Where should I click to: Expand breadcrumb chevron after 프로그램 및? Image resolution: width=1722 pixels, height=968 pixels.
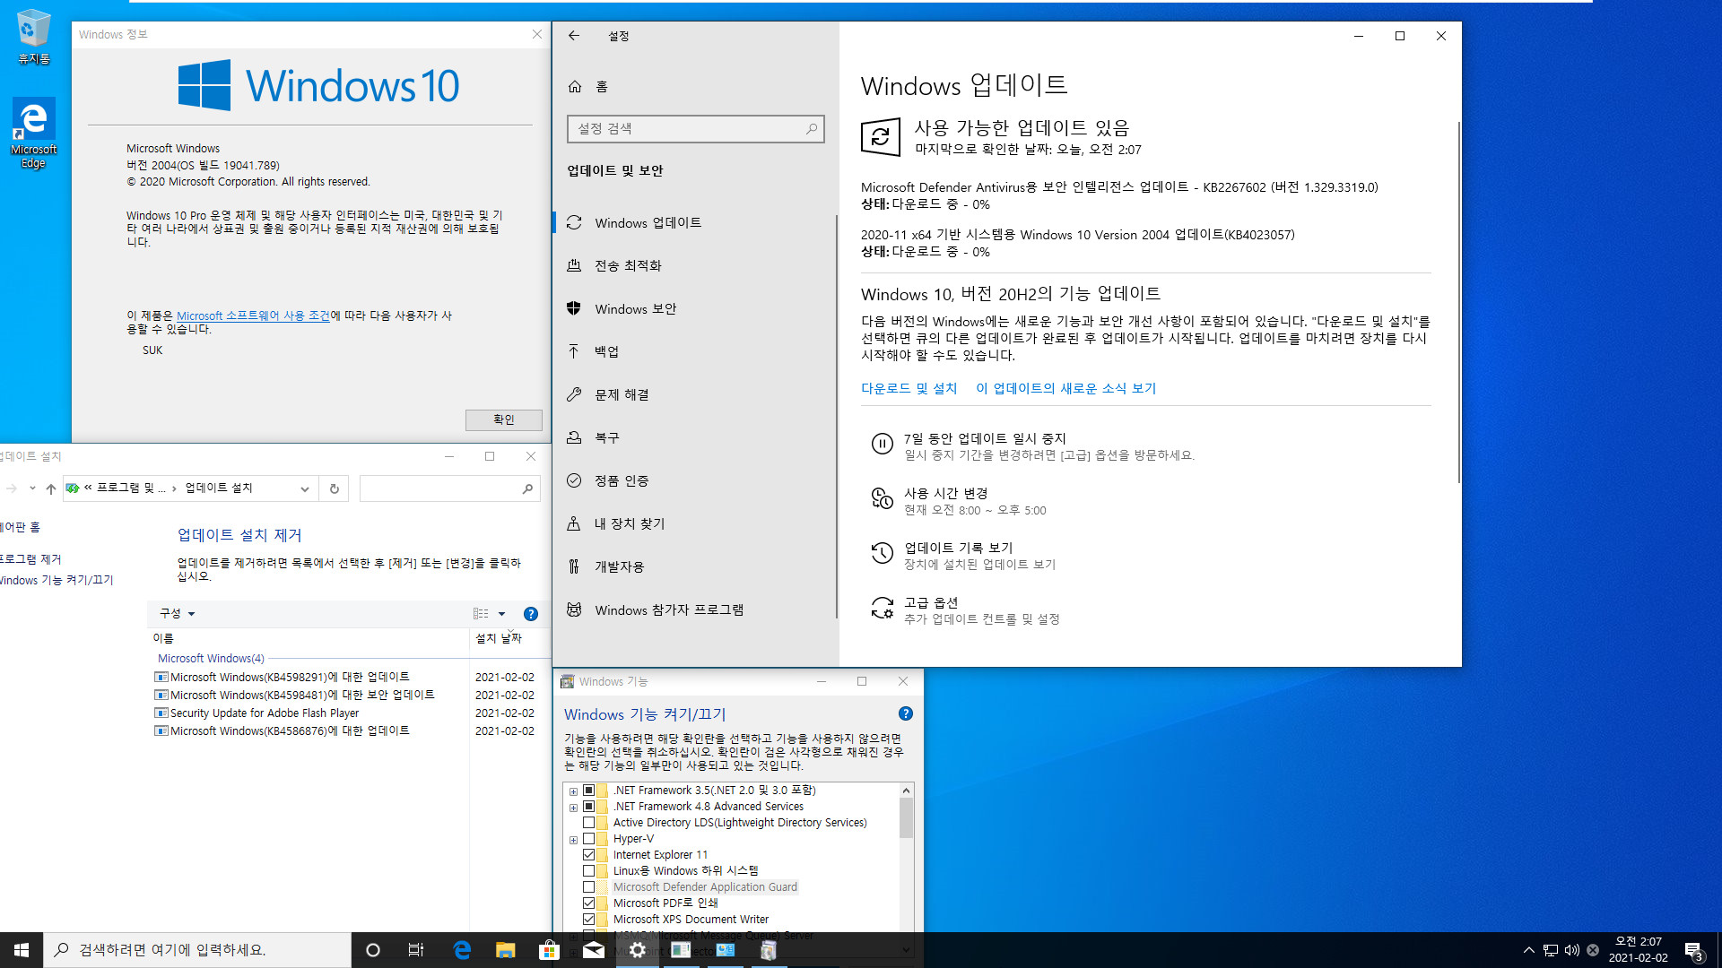tap(174, 488)
